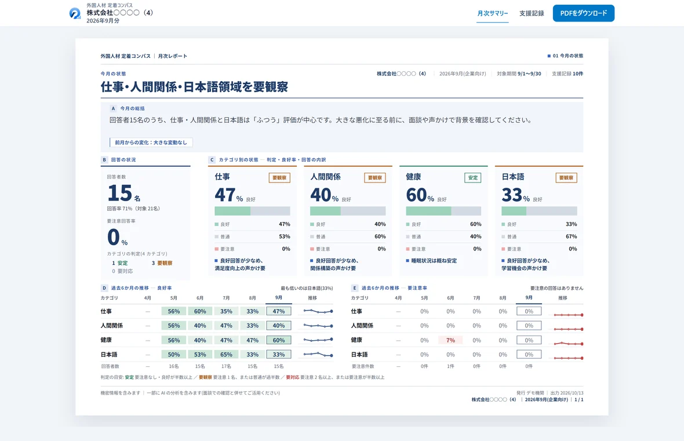Click the heading 仕事・人間関係・日本語領域を要観察
684x441 pixels.
tap(194, 87)
